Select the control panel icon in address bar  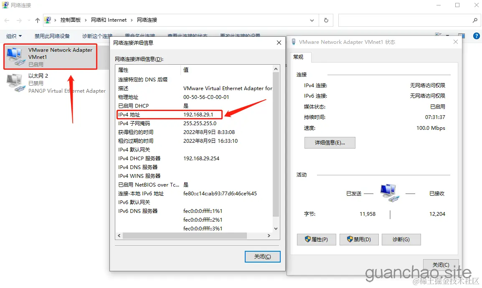(48, 20)
